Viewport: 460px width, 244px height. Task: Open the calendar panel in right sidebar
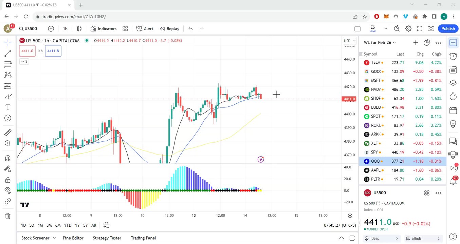(x=453, y=110)
